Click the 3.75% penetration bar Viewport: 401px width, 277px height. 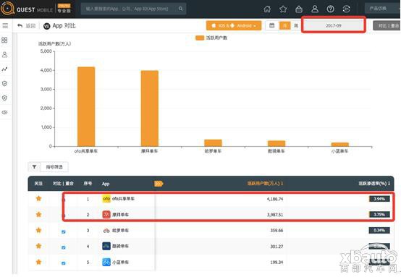click(379, 214)
